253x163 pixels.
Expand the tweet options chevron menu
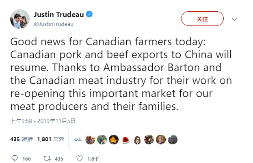click(234, 19)
